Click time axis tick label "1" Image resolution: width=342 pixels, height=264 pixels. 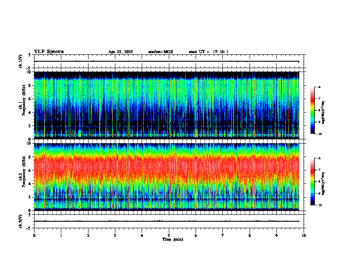tap(61, 236)
